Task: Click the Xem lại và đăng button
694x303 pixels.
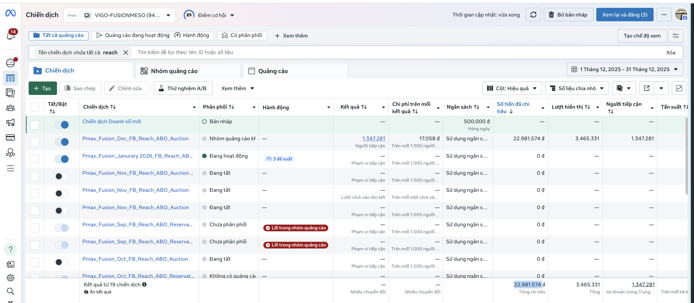Action: click(624, 15)
